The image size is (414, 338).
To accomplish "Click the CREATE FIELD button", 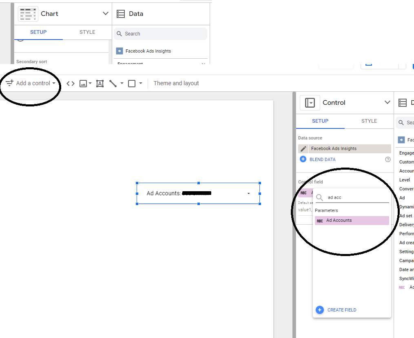I will [341, 310].
